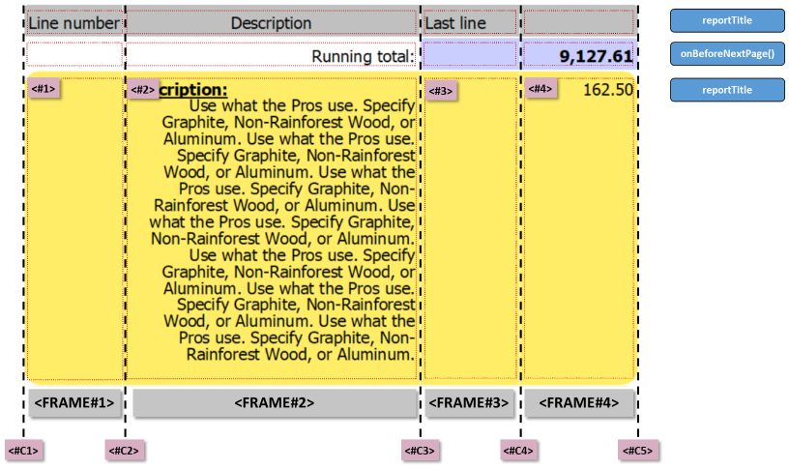Viewport: 789px width, 469px height.
Task: Click the <#C2> column marker
Action: 125,451
